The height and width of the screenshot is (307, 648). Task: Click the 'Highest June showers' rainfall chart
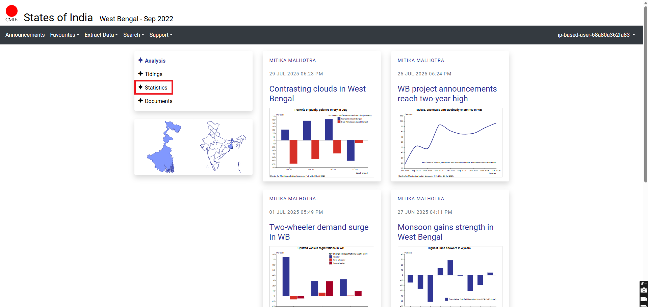point(450,276)
